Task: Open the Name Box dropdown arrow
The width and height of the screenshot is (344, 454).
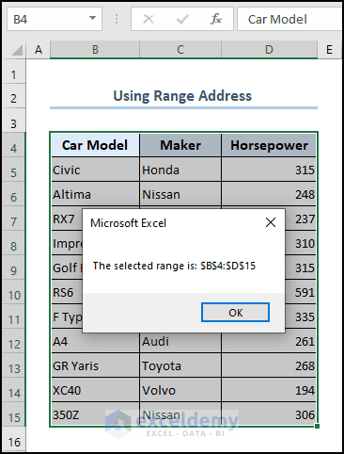Action: point(92,18)
